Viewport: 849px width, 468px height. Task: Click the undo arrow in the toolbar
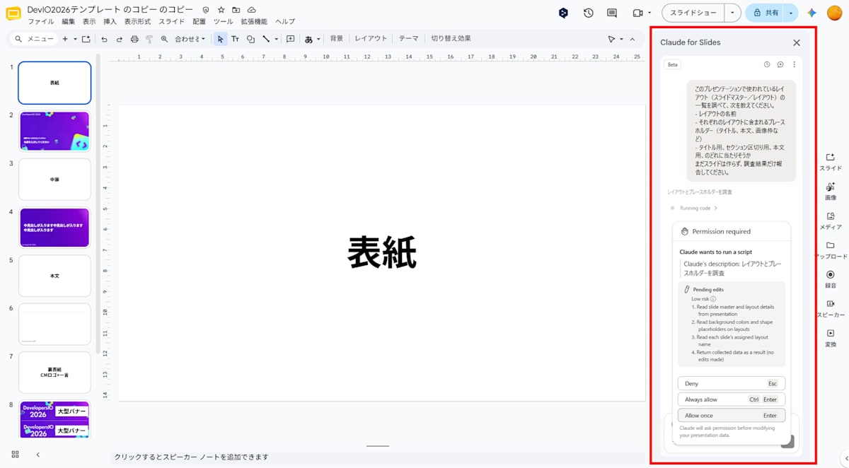[104, 39]
